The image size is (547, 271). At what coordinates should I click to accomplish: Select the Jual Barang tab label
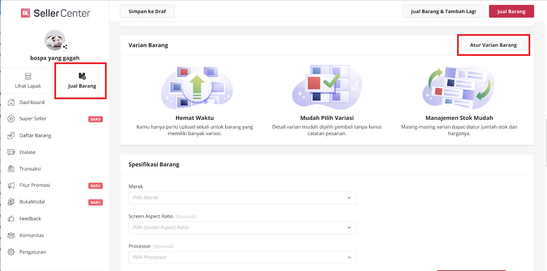[82, 86]
